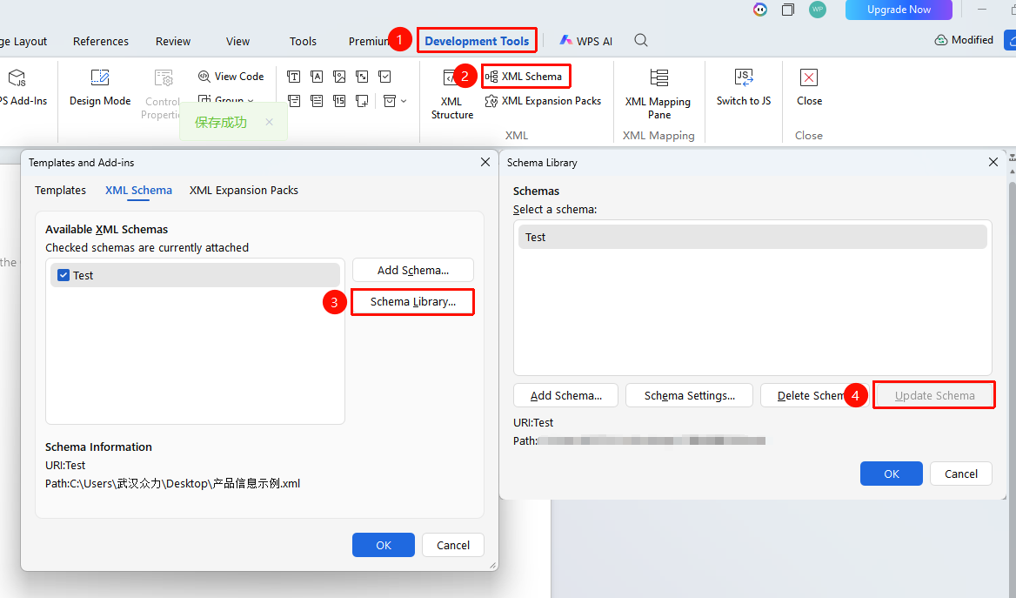The height and width of the screenshot is (598, 1016).
Task: Switch to the Development Tools tab
Action: (477, 41)
